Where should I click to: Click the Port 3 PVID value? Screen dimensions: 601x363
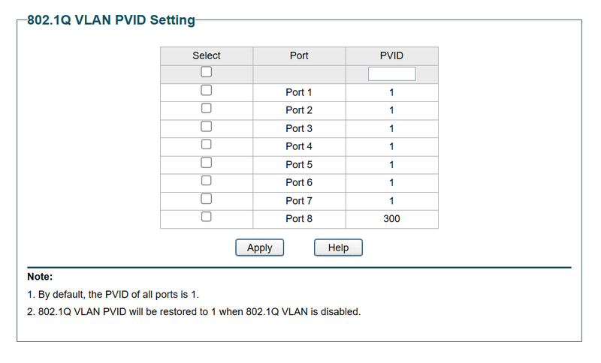[391, 128]
